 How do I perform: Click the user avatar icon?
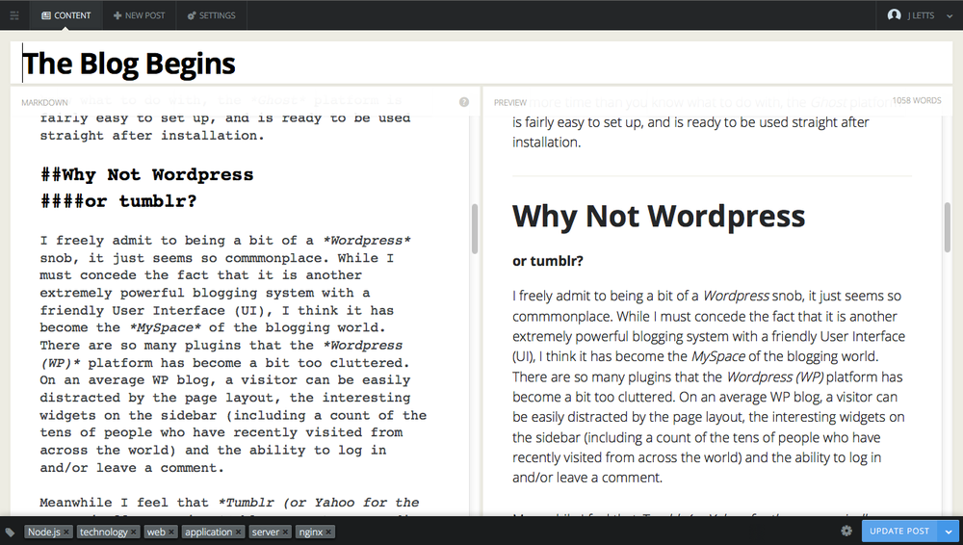[895, 14]
